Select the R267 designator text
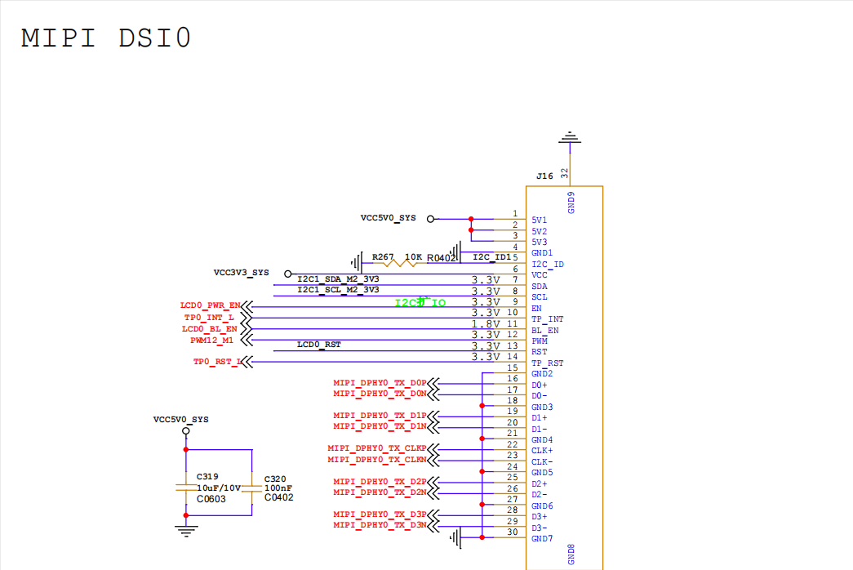The width and height of the screenshot is (853, 570). 383,256
